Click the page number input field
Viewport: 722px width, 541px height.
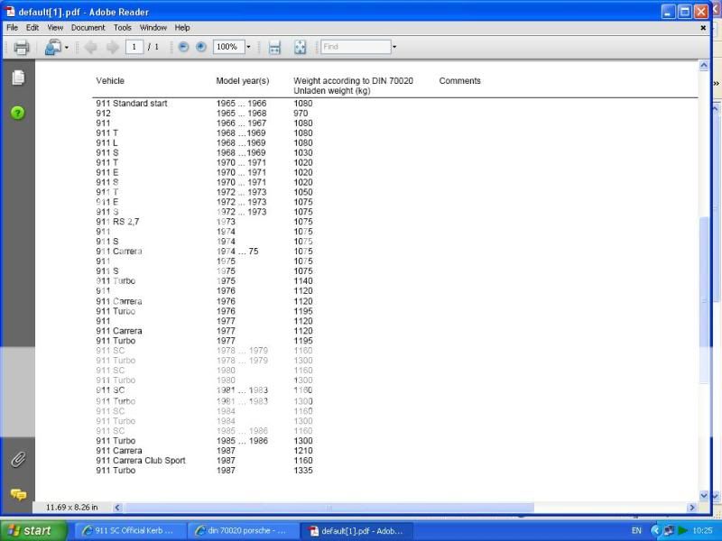tap(134, 47)
